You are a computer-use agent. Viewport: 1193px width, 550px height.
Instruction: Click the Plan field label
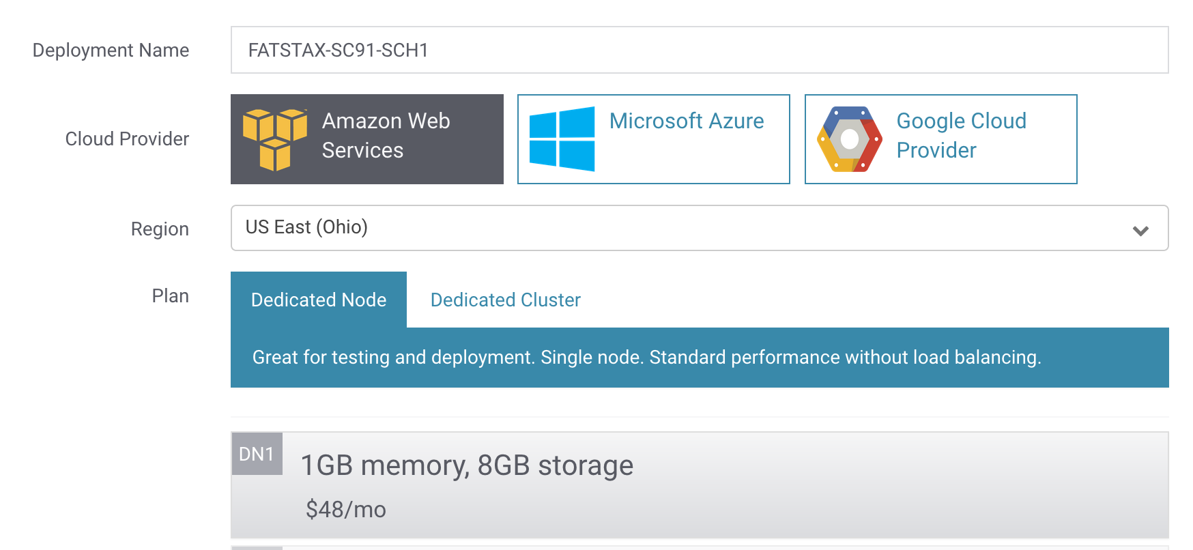170,296
